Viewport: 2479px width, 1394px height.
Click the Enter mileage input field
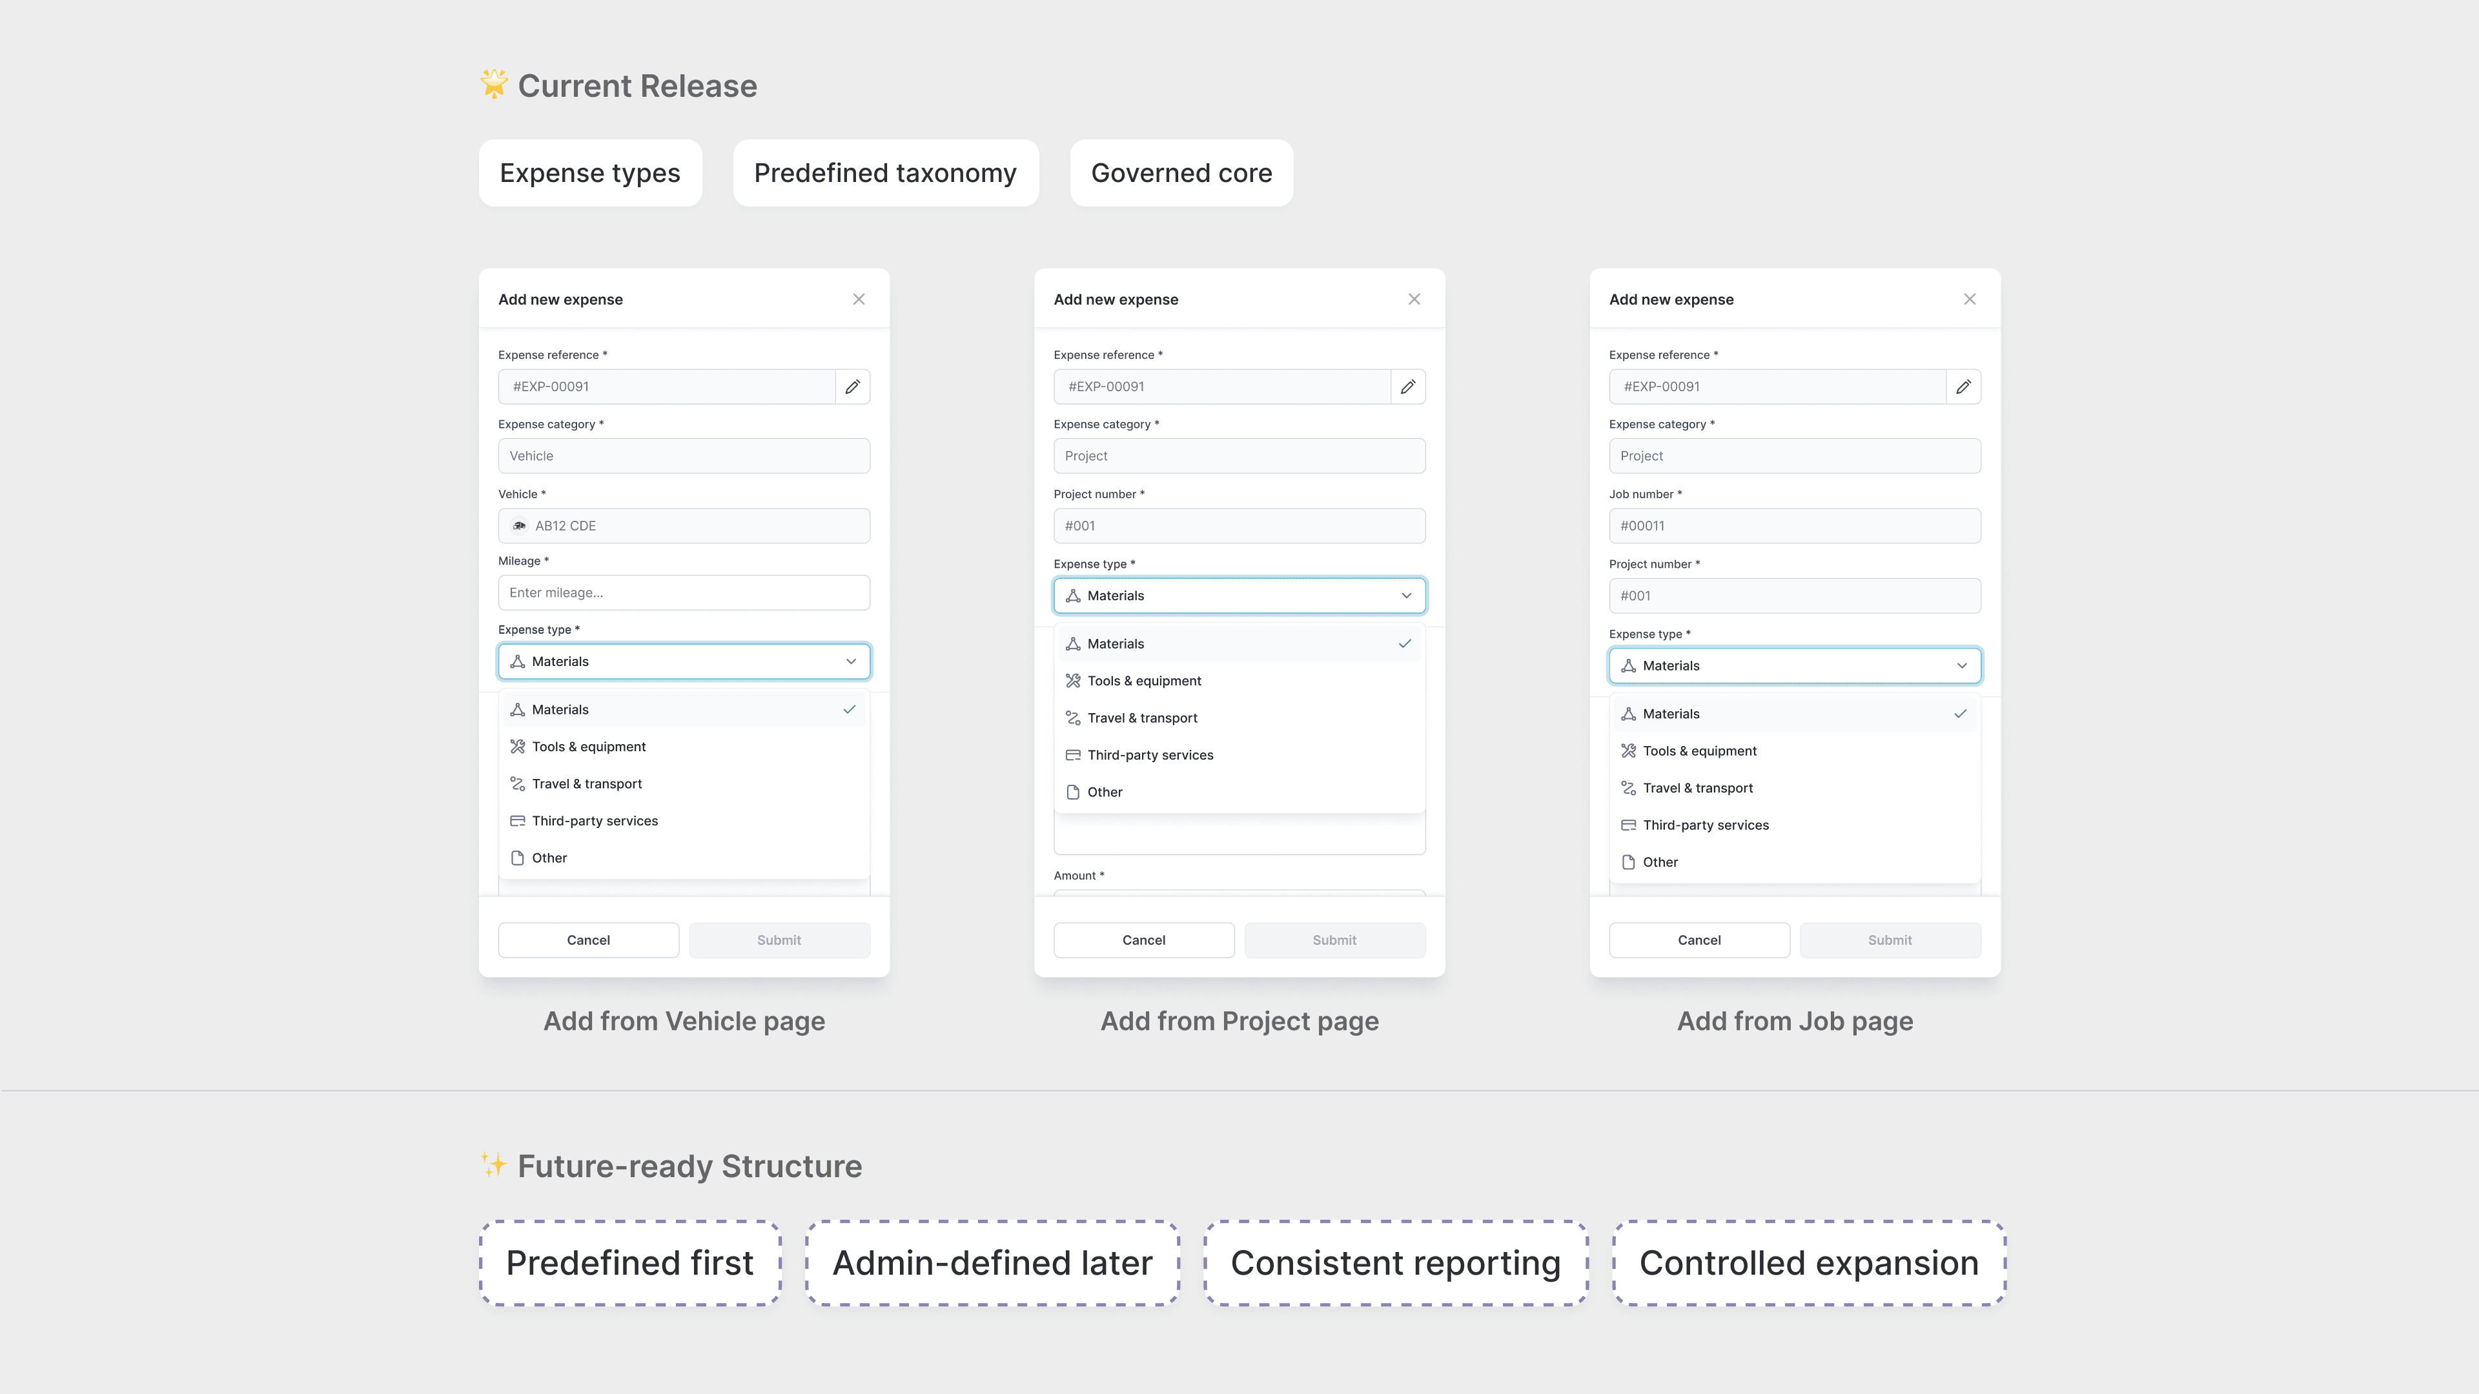[683, 592]
